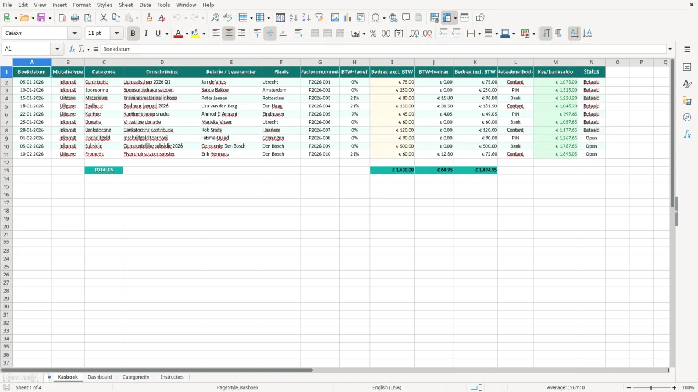
Task: Toggle Italic formatting
Action: point(146,34)
